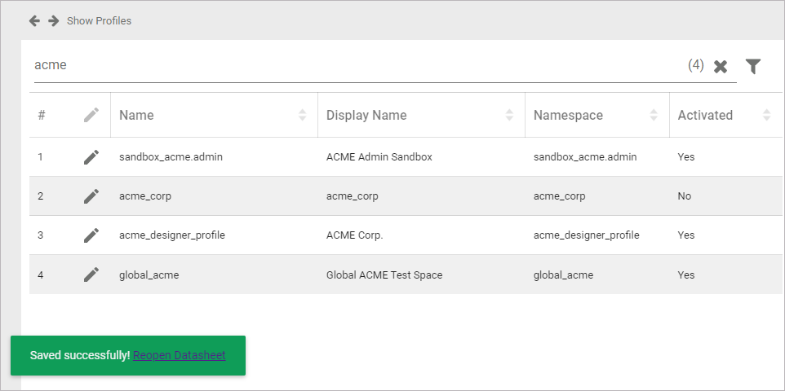The image size is (785, 391).
Task: Clear the search with the X icon
Action: pos(721,67)
